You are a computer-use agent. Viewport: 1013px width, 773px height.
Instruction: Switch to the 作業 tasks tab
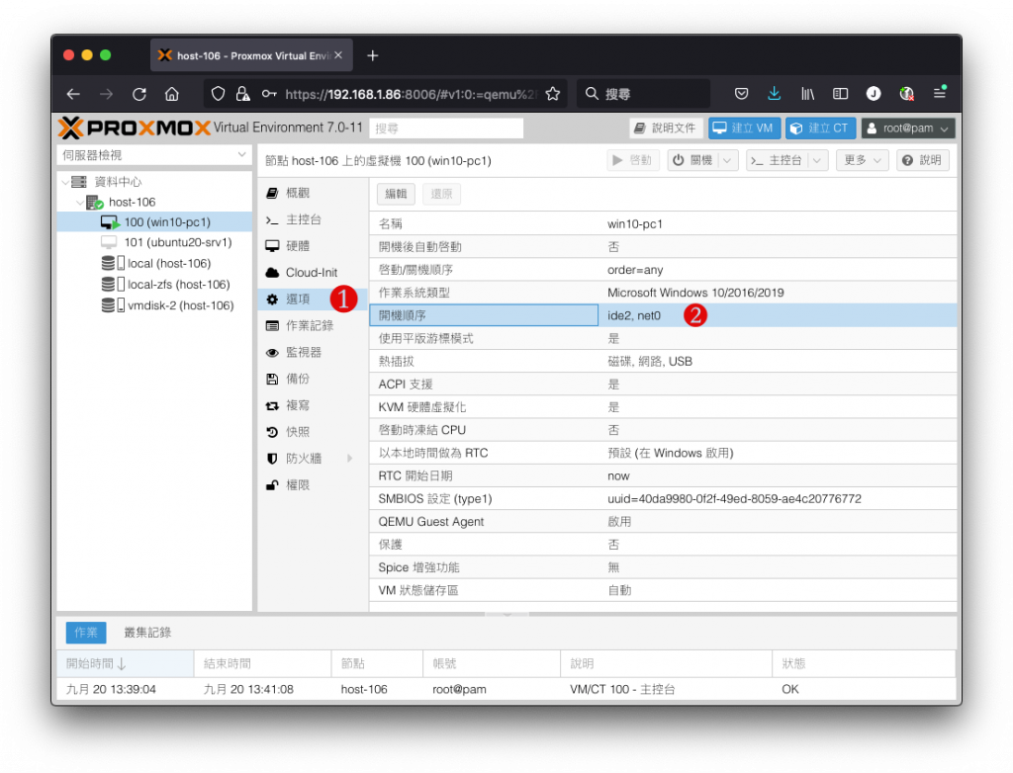coord(85,633)
